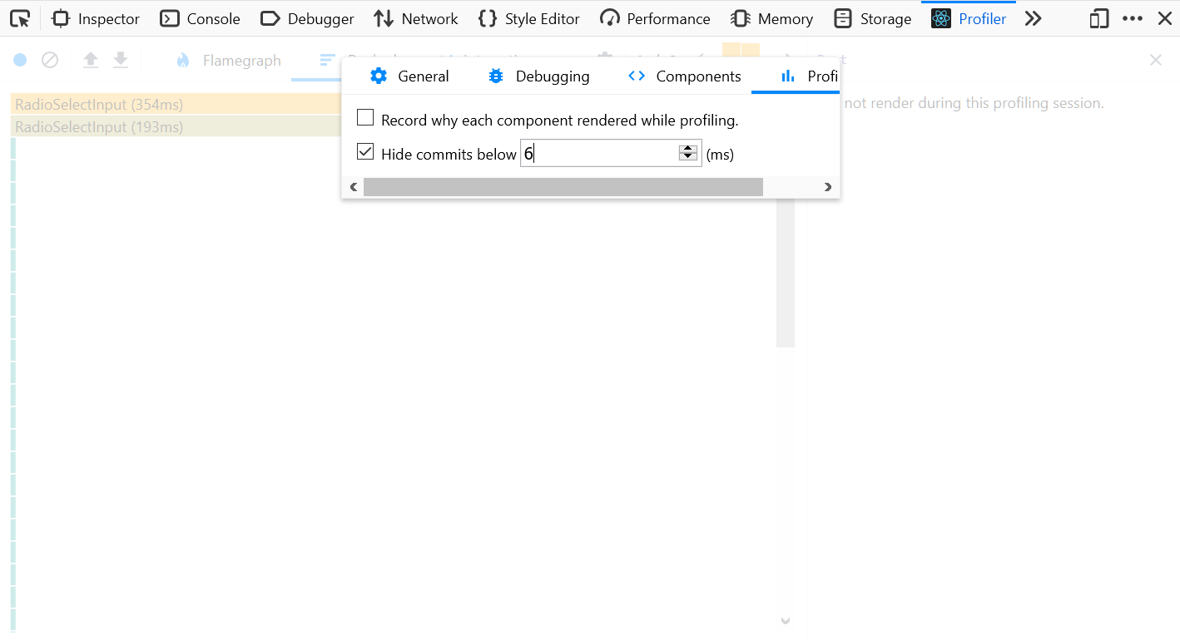Click the milliseconds threshold input field
The height and width of the screenshot is (640, 1180).
click(x=599, y=153)
